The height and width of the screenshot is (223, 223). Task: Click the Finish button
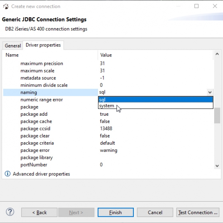(115, 212)
